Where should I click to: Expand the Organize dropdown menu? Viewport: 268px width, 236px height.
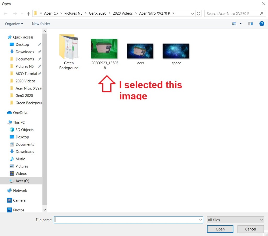click(14, 24)
